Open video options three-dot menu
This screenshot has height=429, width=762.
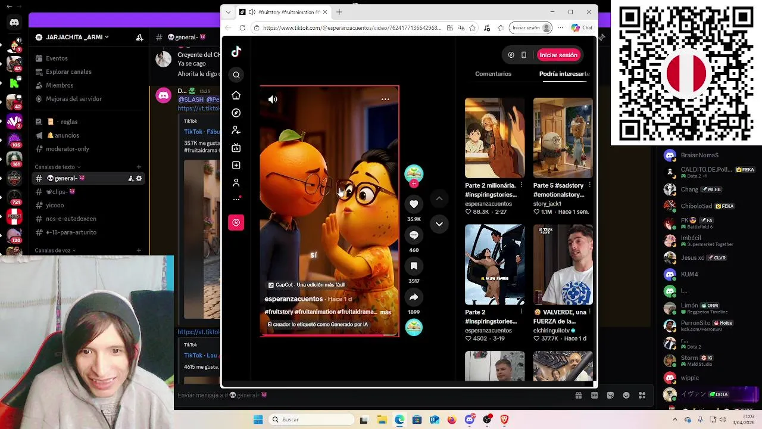(x=385, y=100)
